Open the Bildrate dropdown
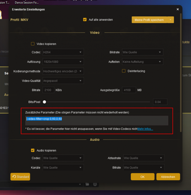 tap(142, 52)
